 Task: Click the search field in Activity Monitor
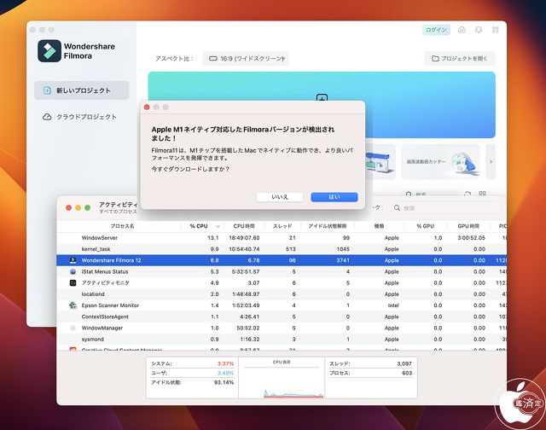[446, 208]
